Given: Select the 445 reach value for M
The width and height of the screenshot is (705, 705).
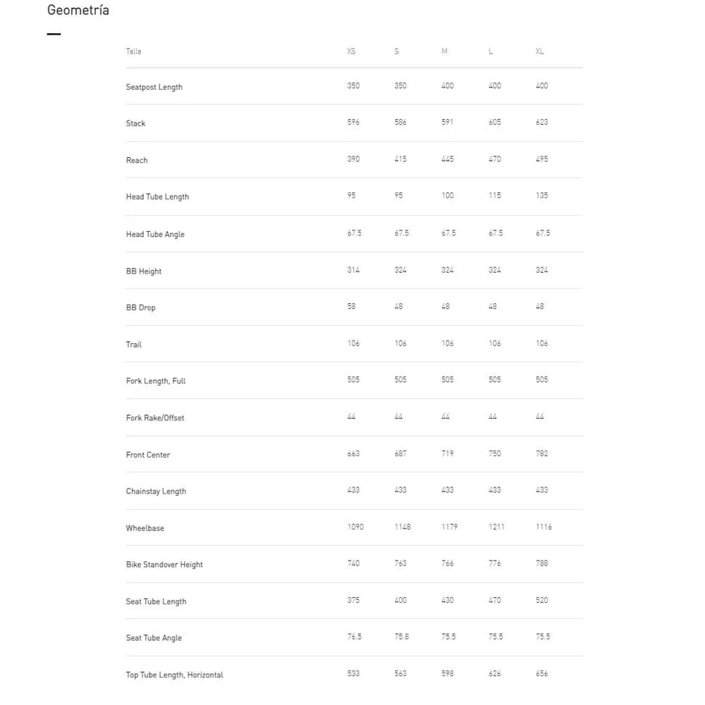Looking at the screenshot, I should click(x=448, y=159).
